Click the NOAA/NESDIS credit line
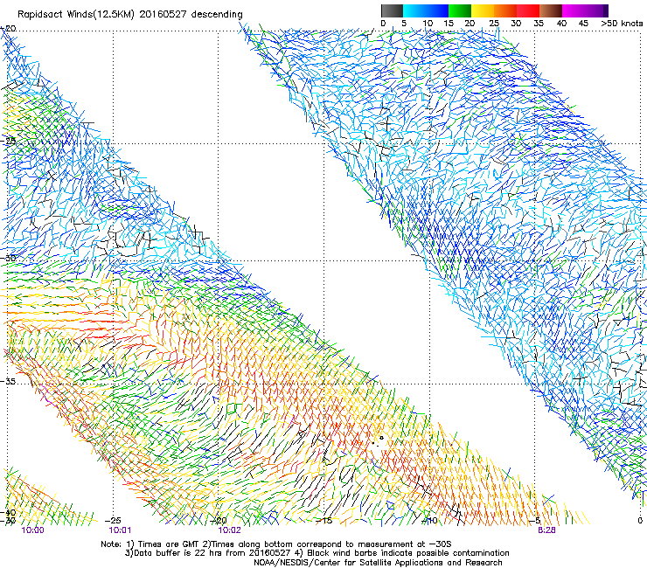 pyautogui.click(x=378, y=563)
